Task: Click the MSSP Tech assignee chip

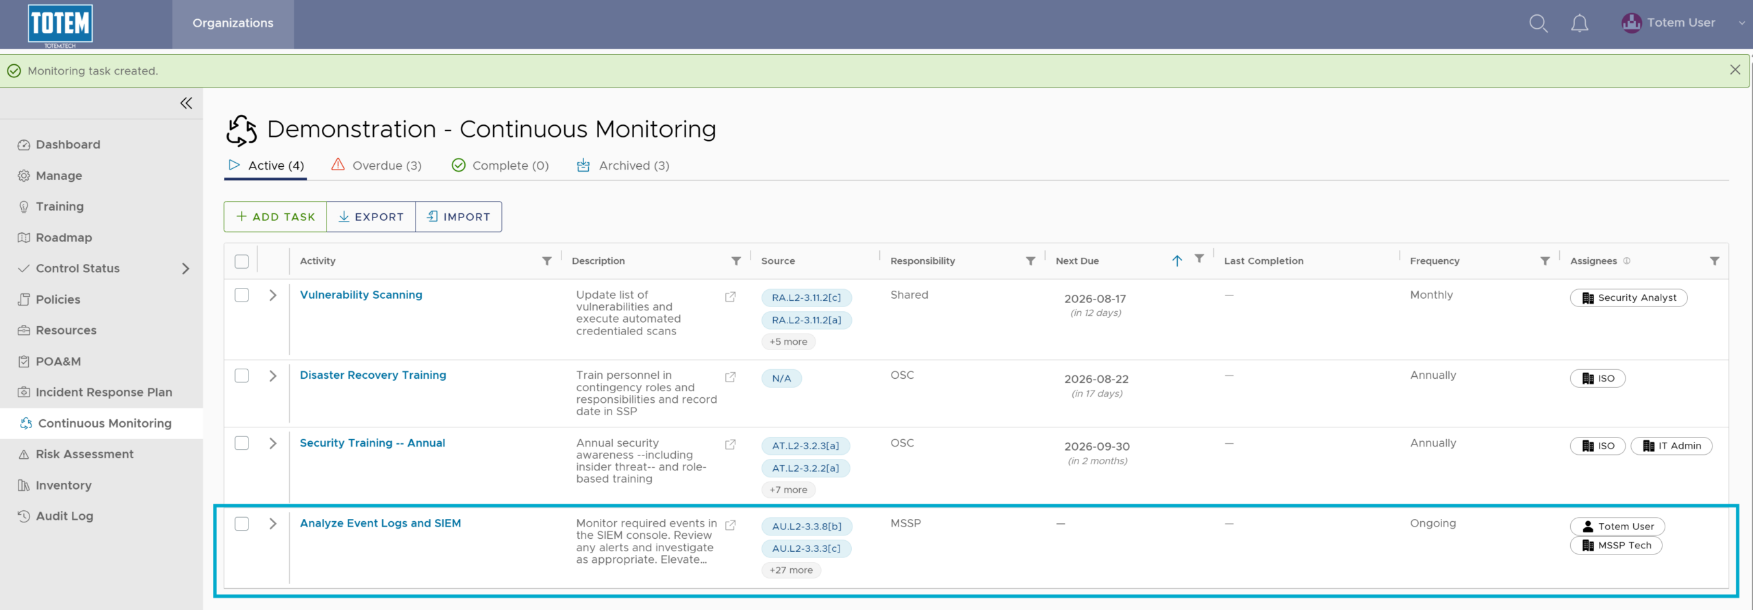Action: click(x=1616, y=546)
